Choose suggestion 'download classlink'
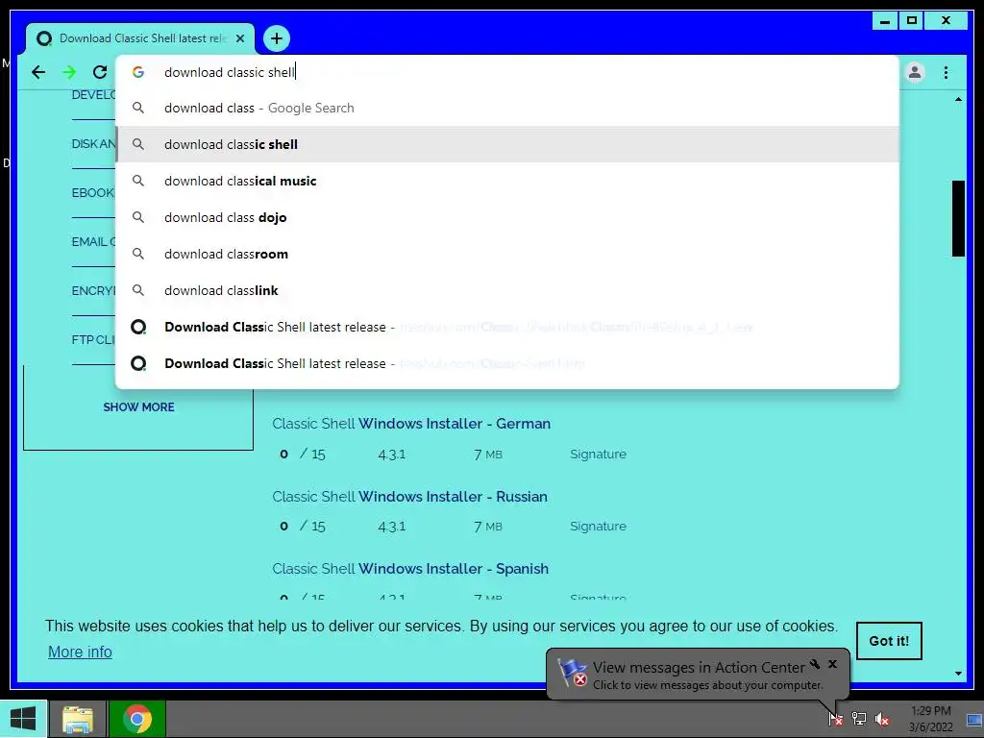 [507, 290]
